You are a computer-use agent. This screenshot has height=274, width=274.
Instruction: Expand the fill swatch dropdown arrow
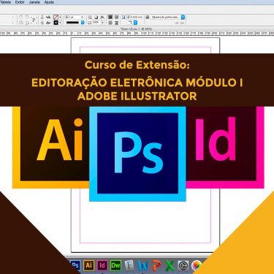click(x=60, y=18)
